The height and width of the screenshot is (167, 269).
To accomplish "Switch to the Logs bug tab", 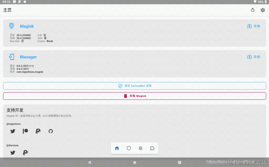I will [x=141, y=148].
